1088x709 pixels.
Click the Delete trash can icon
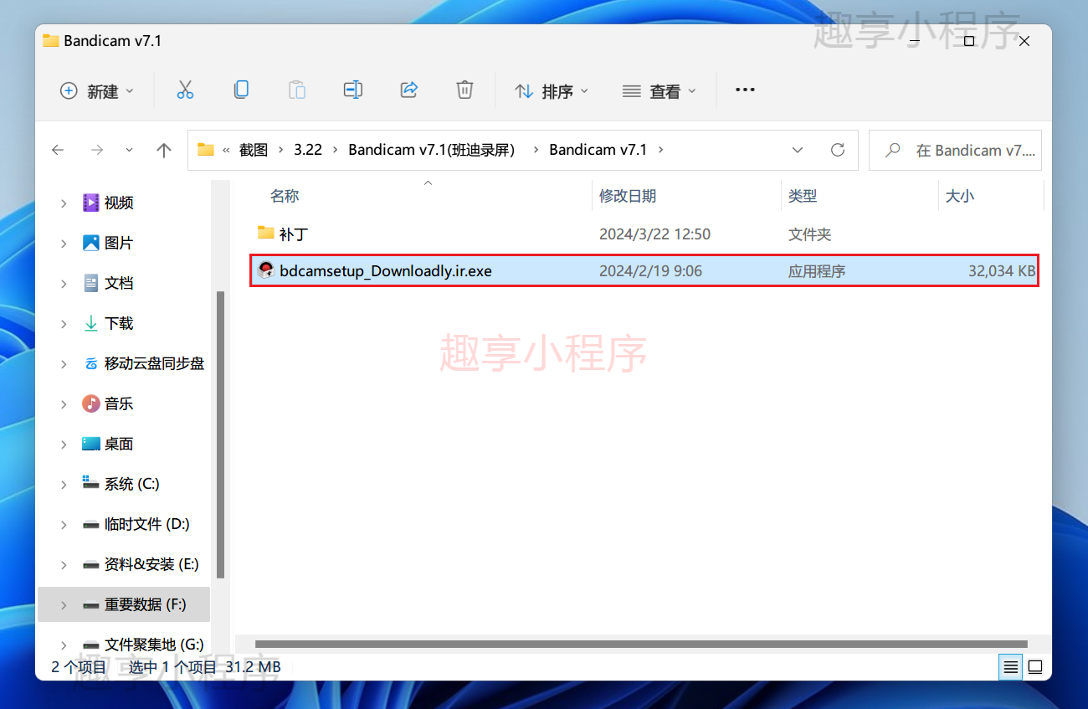coord(464,90)
